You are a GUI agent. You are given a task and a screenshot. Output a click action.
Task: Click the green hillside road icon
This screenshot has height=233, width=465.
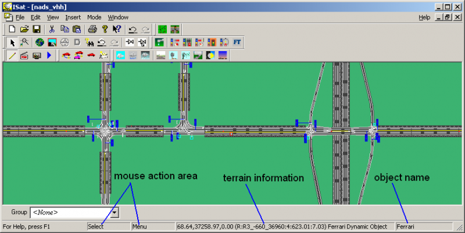click(x=198, y=55)
